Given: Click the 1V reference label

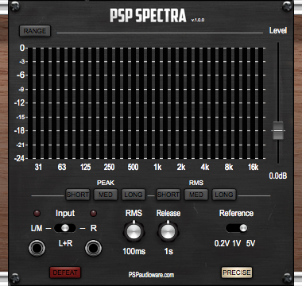Looking at the screenshot, I should [x=237, y=243].
